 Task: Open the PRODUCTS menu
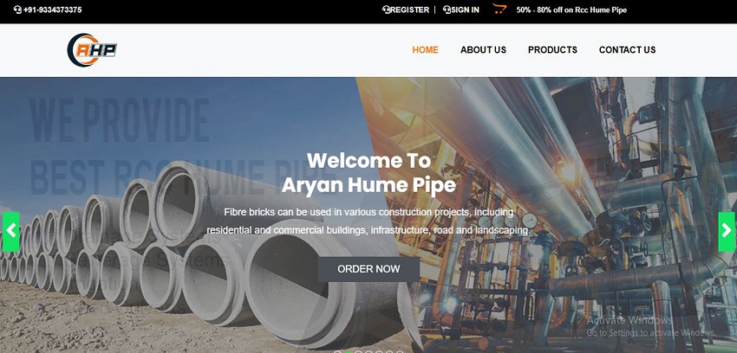[552, 49]
